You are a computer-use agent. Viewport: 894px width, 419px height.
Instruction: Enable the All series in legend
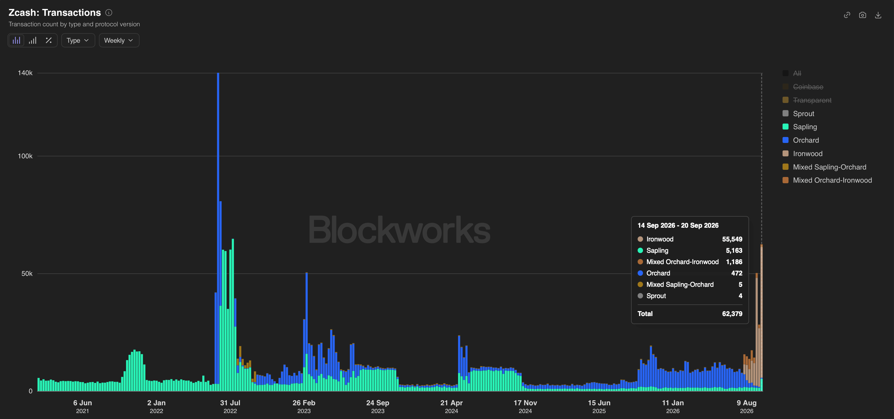(792, 73)
